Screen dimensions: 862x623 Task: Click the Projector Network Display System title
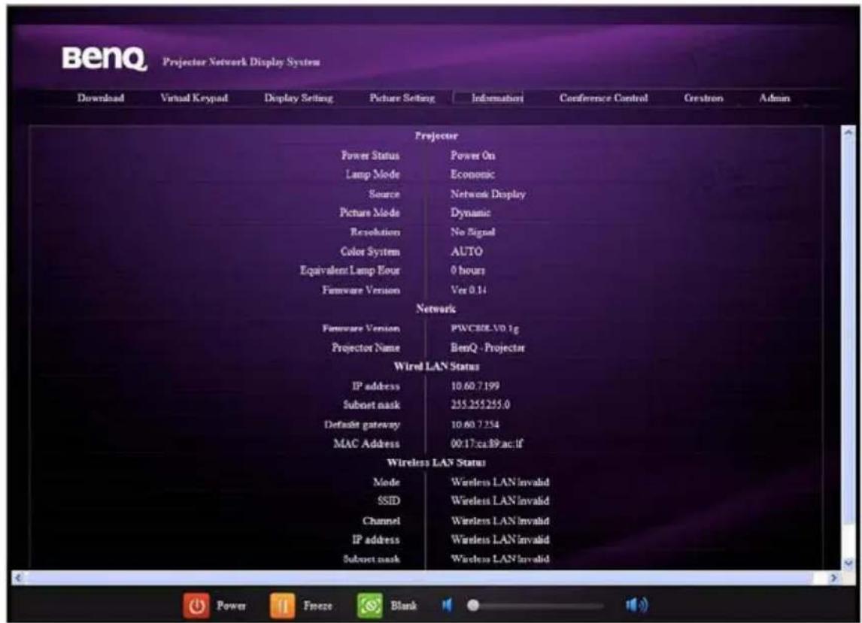point(241,62)
